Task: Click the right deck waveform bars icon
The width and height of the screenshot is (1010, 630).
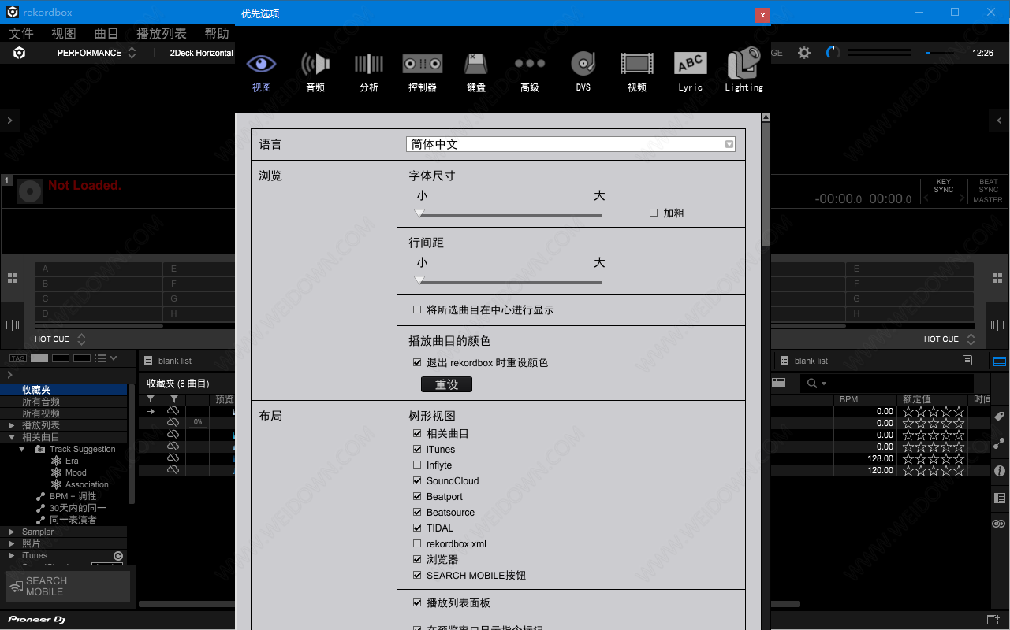Action: (997, 325)
